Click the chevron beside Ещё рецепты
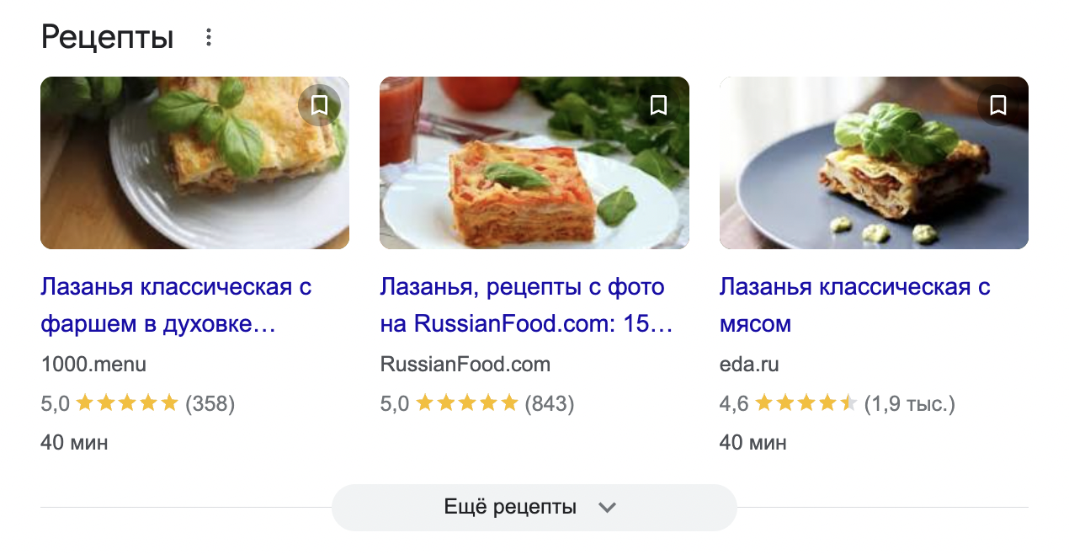The image size is (1069, 554). tap(607, 507)
